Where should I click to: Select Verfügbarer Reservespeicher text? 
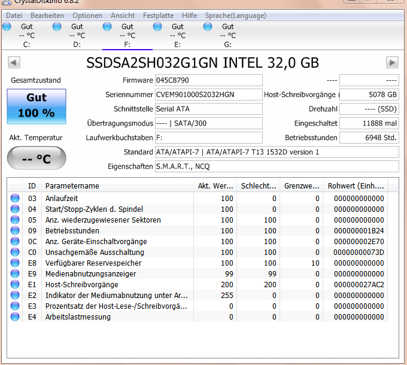tap(93, 263)
